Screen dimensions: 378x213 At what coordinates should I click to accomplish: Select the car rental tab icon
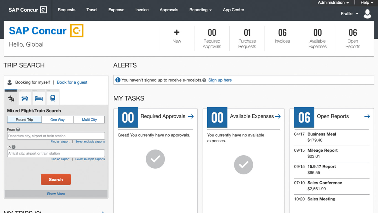[x=25, y=98]
